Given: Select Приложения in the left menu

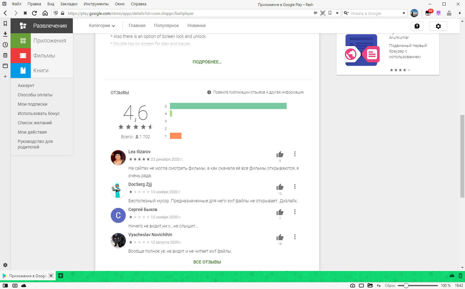Looking at the screenshot, I should tap(42, 41).
